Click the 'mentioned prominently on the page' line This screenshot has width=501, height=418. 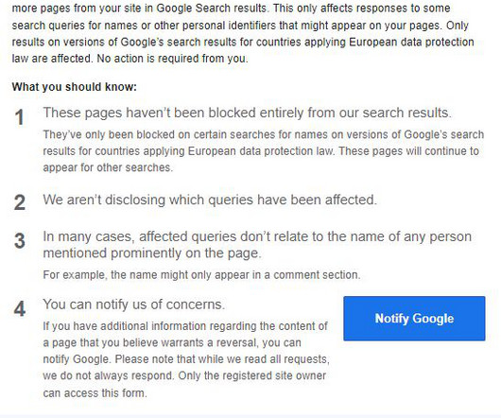tap(152, 253)
